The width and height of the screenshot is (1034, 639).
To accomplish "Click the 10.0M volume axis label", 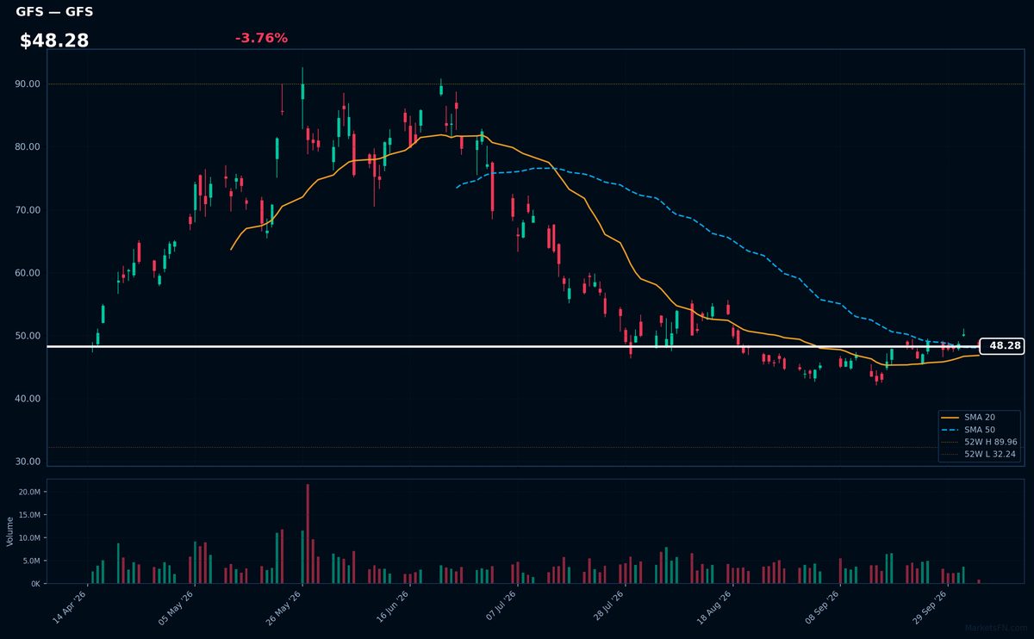I will pos(29,538).
